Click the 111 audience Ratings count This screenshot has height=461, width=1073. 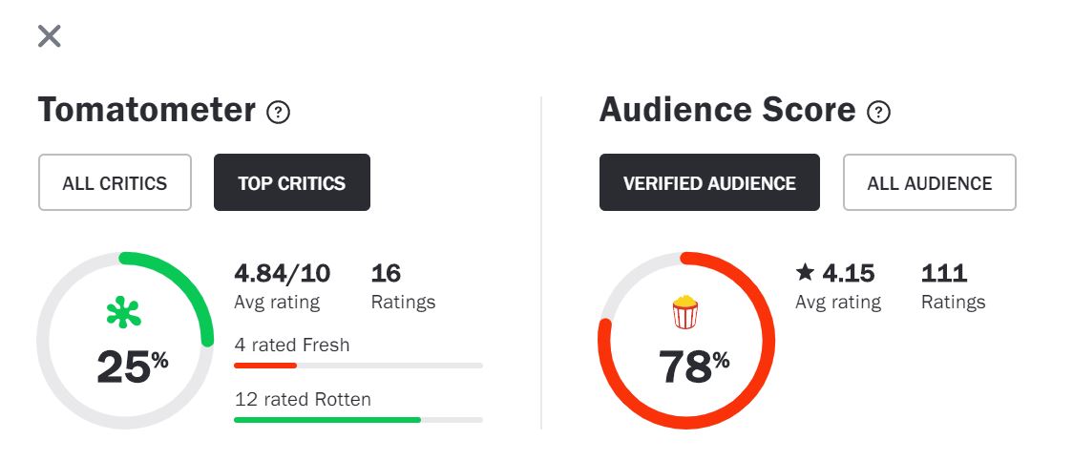[x=944, y=274]
